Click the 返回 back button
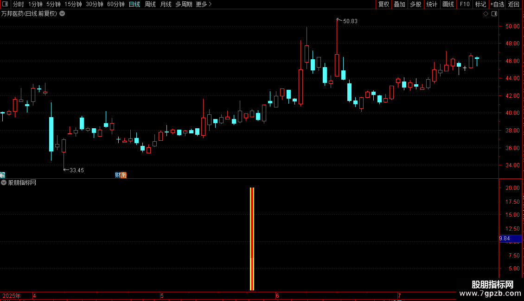Viewport: 524px width, 301px height. click(514, 4)
